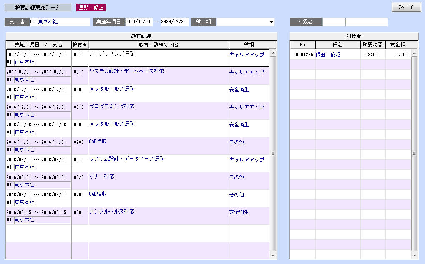Select プログラミング研修 in the 2016/12/01 row
Screen dimensions: 425x264
pyautogui.click(x=112, y=106)
